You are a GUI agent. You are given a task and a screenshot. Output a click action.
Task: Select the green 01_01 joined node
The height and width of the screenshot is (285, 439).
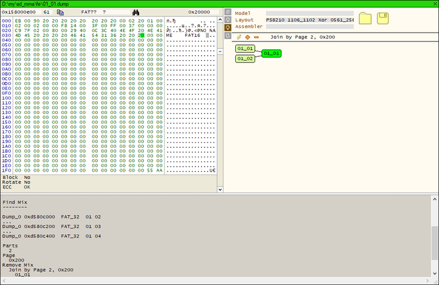(x=272, y=53)
